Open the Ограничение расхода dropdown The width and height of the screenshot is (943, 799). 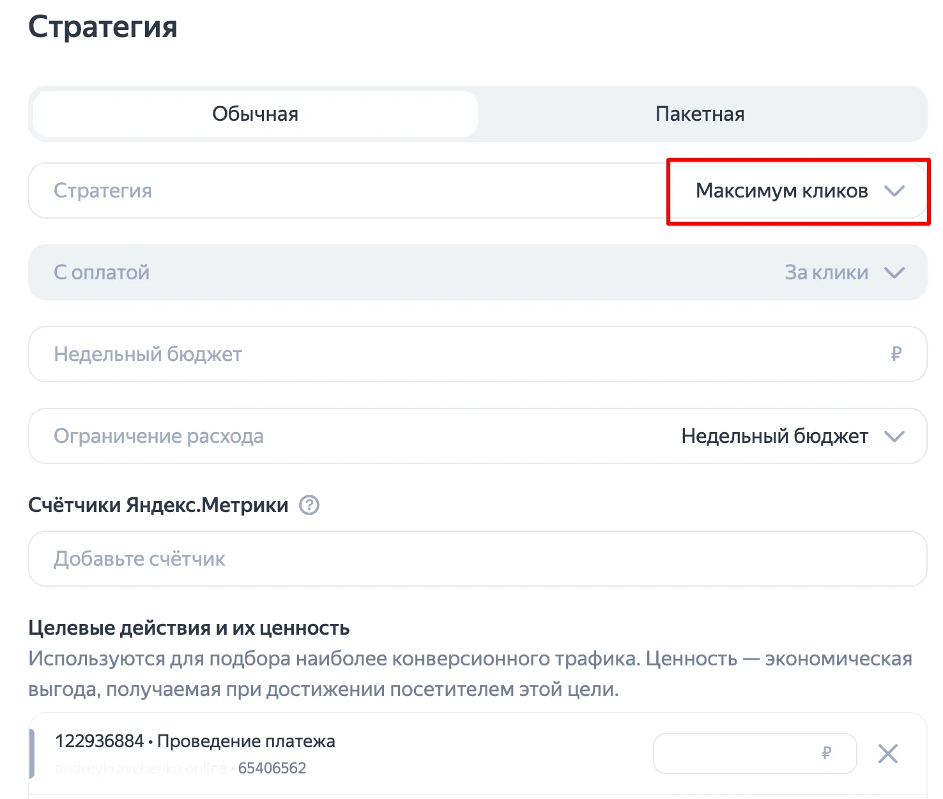coord(477,436)
